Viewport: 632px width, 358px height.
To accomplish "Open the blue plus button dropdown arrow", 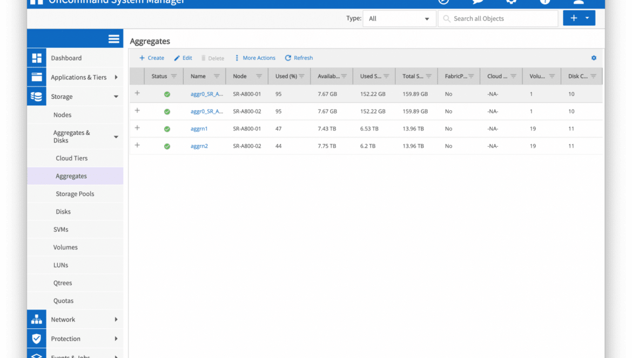I will 587,18.
